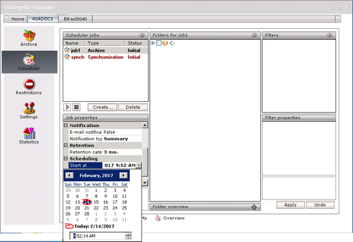
Task: Open the Statistics sidebar icon
Action: (x=29, y=136)
